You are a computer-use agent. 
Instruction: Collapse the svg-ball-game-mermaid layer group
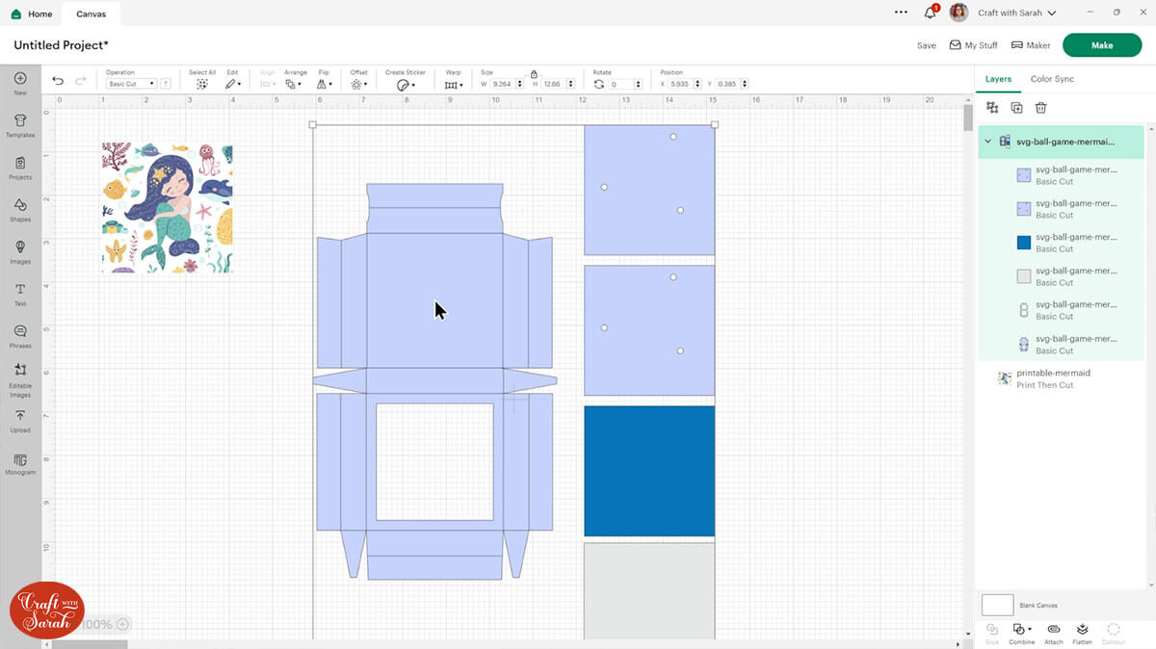(987, 142)
